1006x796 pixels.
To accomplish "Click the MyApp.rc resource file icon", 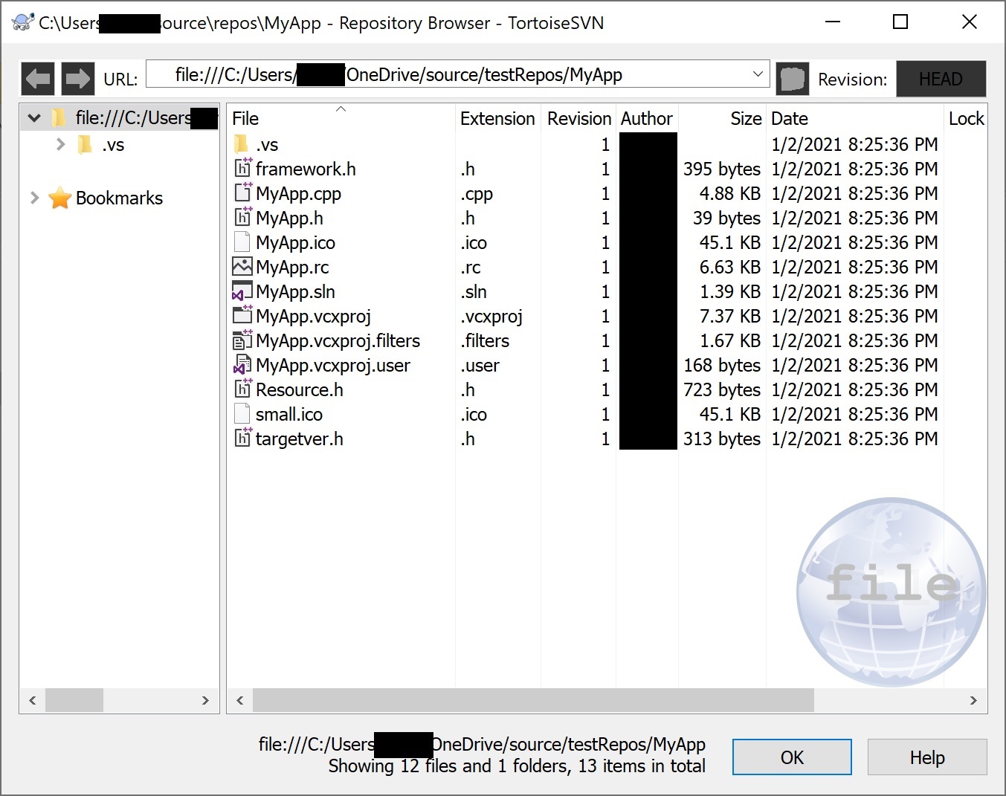I will click(242, 267).
